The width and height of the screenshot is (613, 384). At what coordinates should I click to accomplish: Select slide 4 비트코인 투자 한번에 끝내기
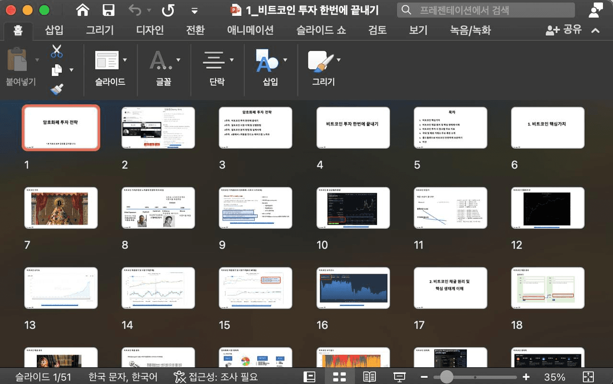click(353, 127)
